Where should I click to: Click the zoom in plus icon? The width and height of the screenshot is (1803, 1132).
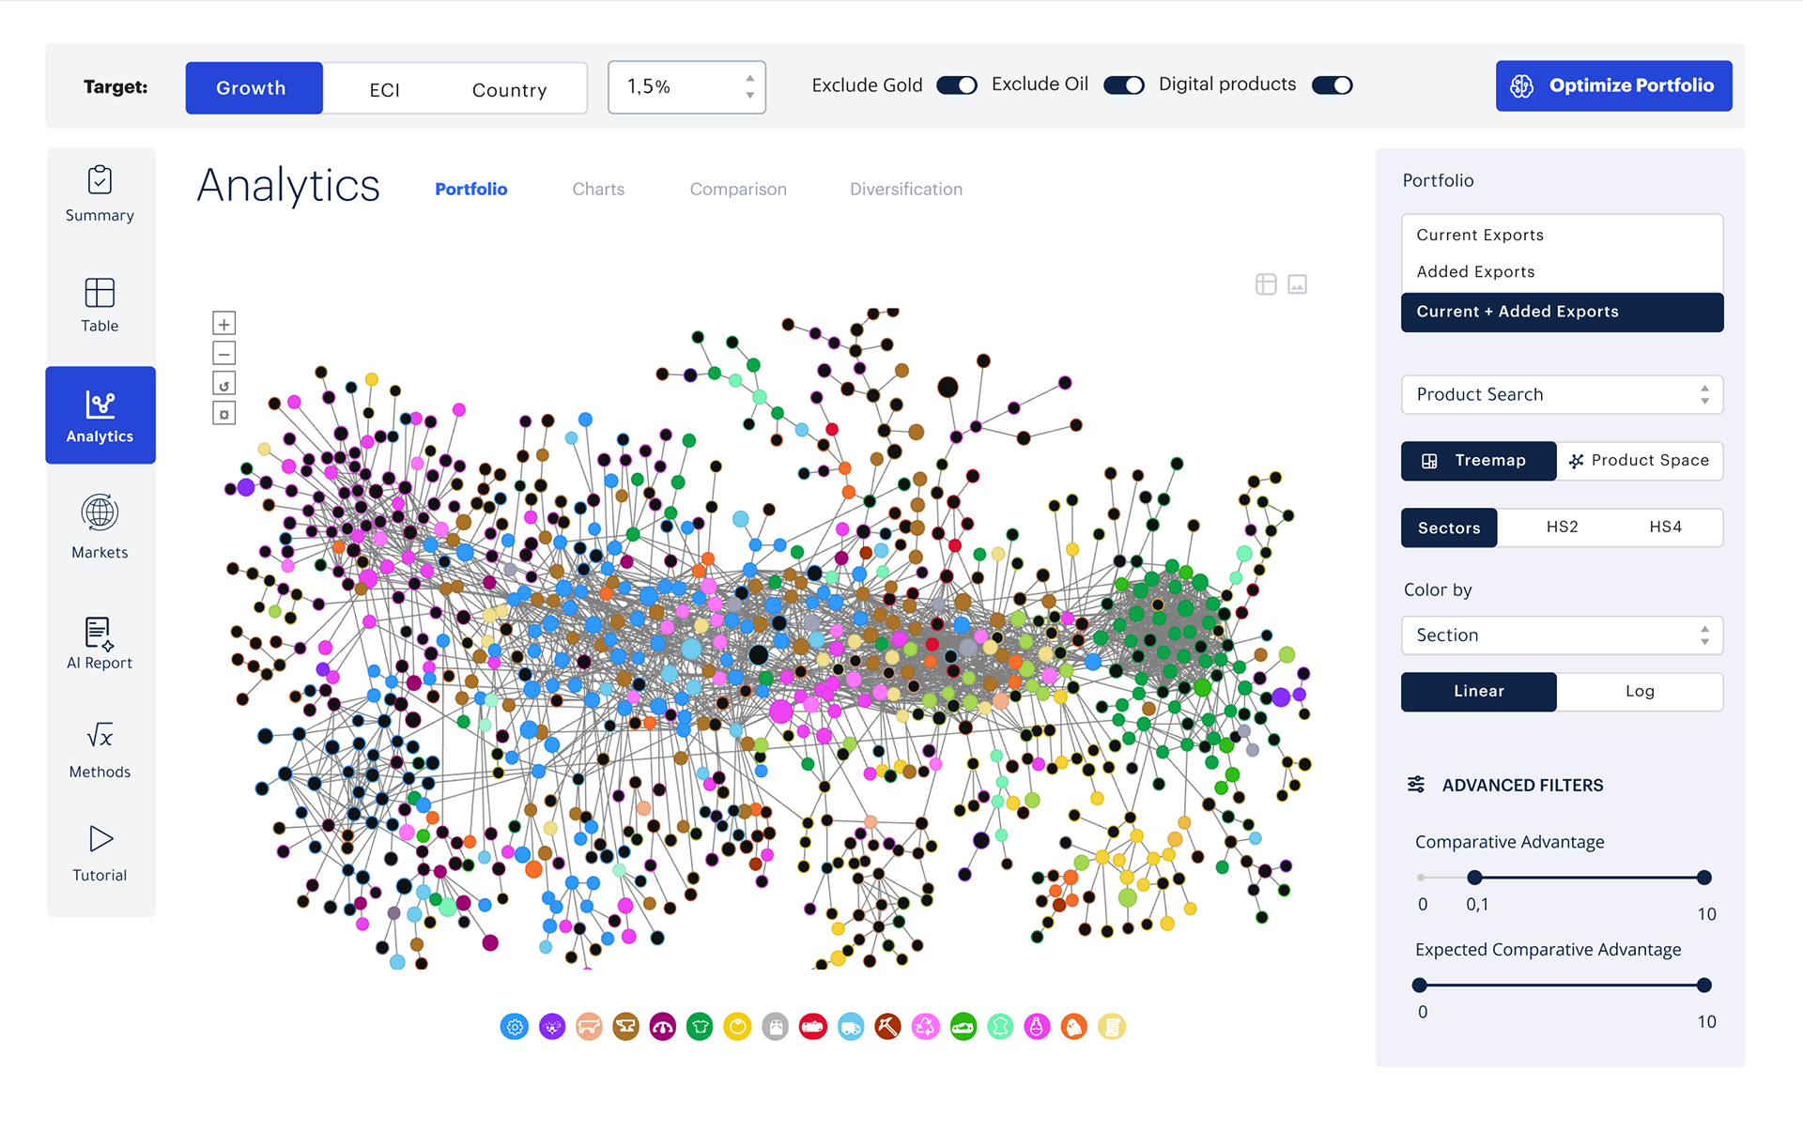coord(223,324)
